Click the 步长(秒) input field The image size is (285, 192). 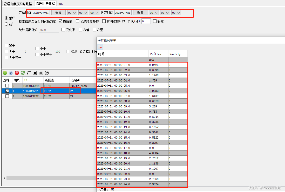point(146,21)
